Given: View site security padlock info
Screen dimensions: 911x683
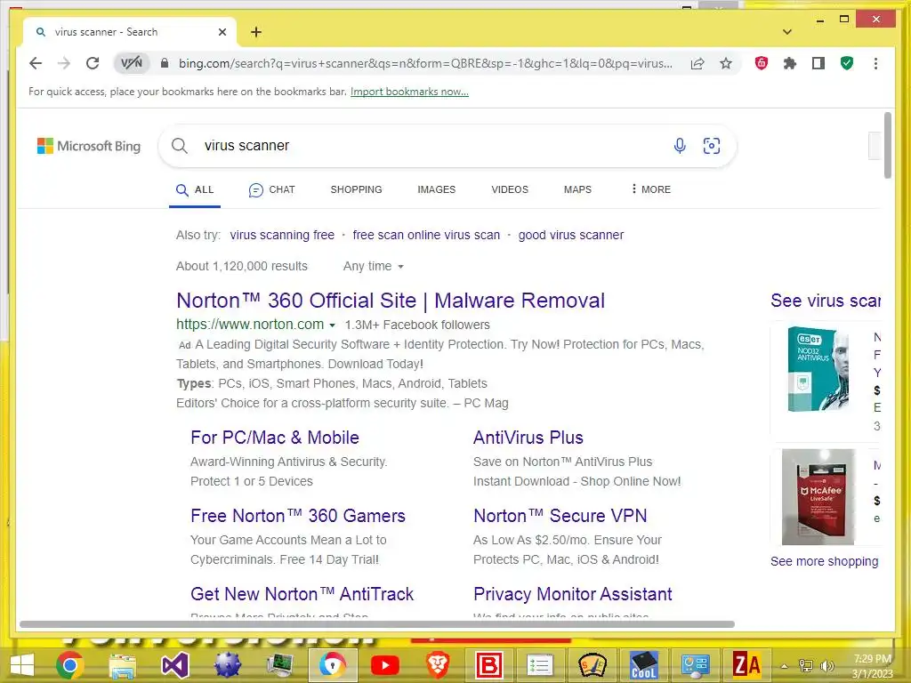Looking at the screenshot, I should point(165,63).
